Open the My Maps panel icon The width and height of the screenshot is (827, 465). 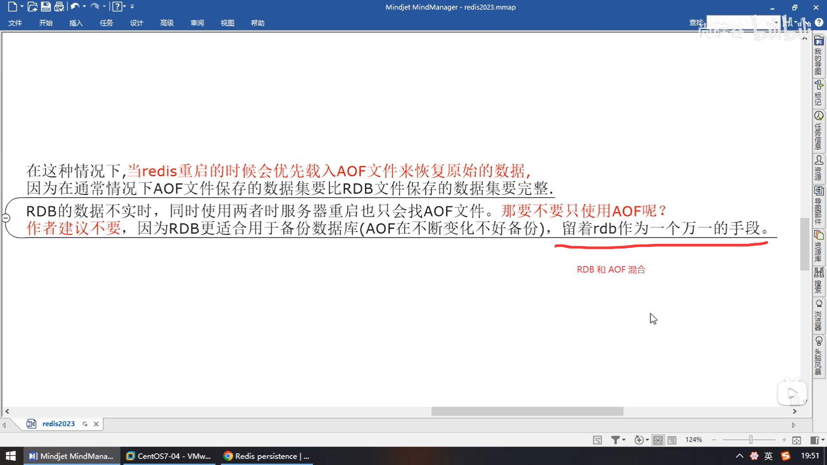coord(819,41)
